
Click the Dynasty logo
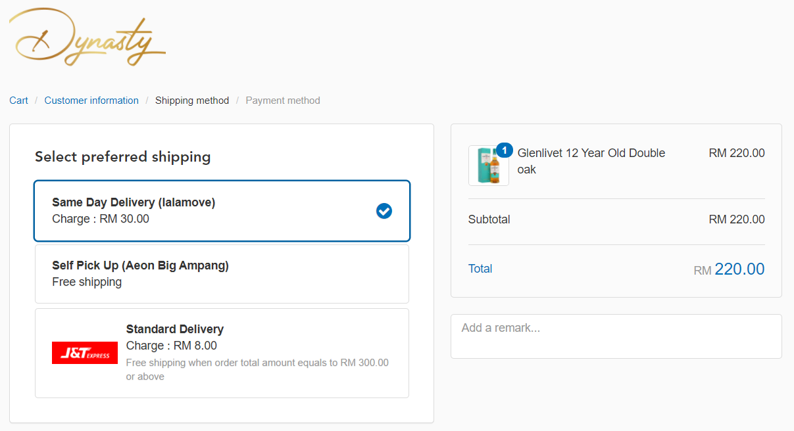click(x=87, y=37)
